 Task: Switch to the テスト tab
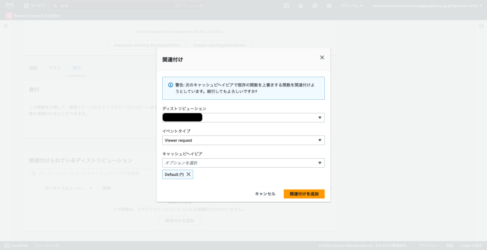point(55,67)
